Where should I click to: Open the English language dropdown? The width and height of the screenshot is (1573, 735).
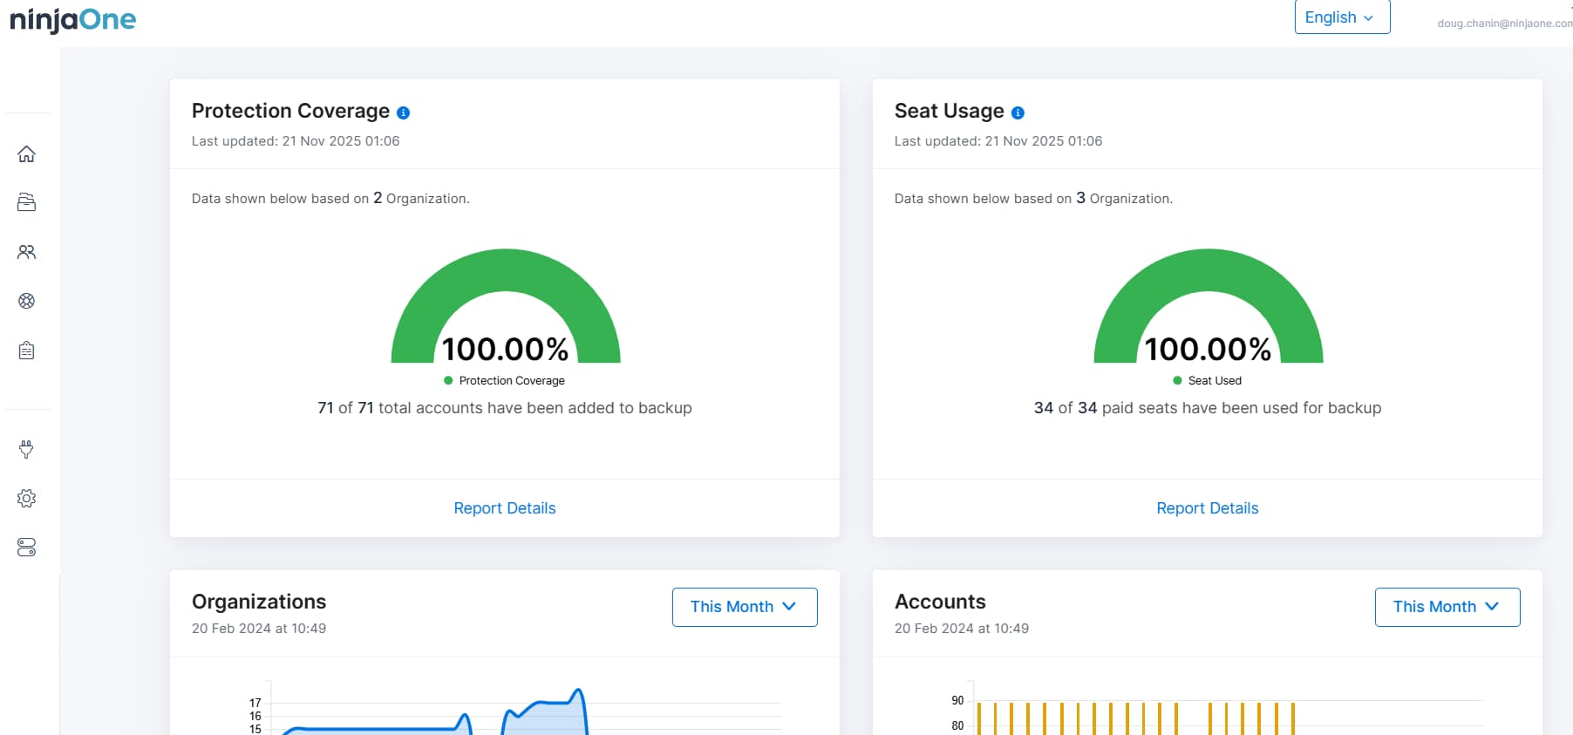click(1341, 17)
